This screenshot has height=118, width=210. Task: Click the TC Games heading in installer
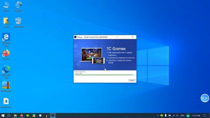(x=116, y=49)
